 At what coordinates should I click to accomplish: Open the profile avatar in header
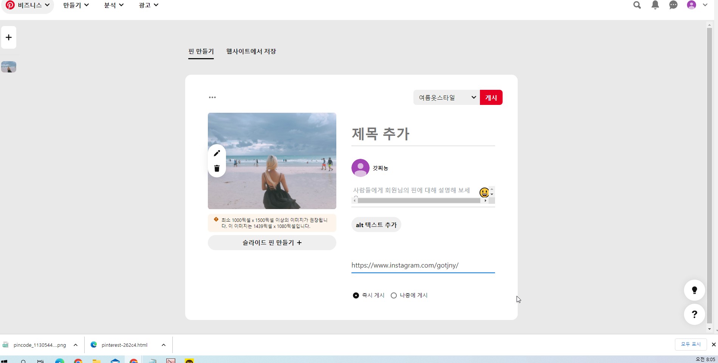[x=692, y=5]
